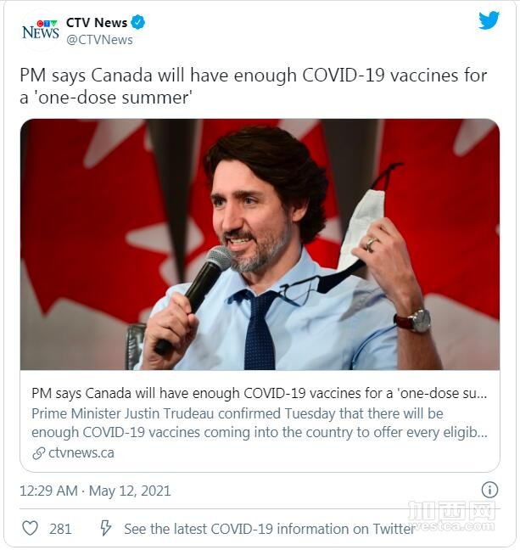The width and height of the screenshot is (520, 550).
Task: Open the article photo with microphone
Action: click(x=260, y=244)
